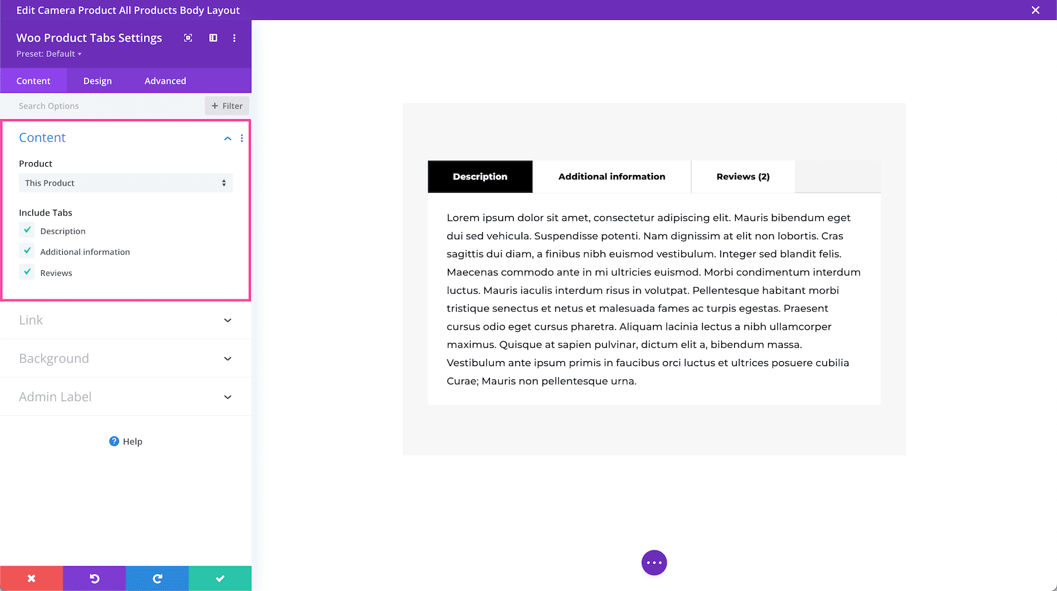This screenshot has width=1057, height=591.
Task: Uncheck the Additional information checkbox
Action: [27, 251]
